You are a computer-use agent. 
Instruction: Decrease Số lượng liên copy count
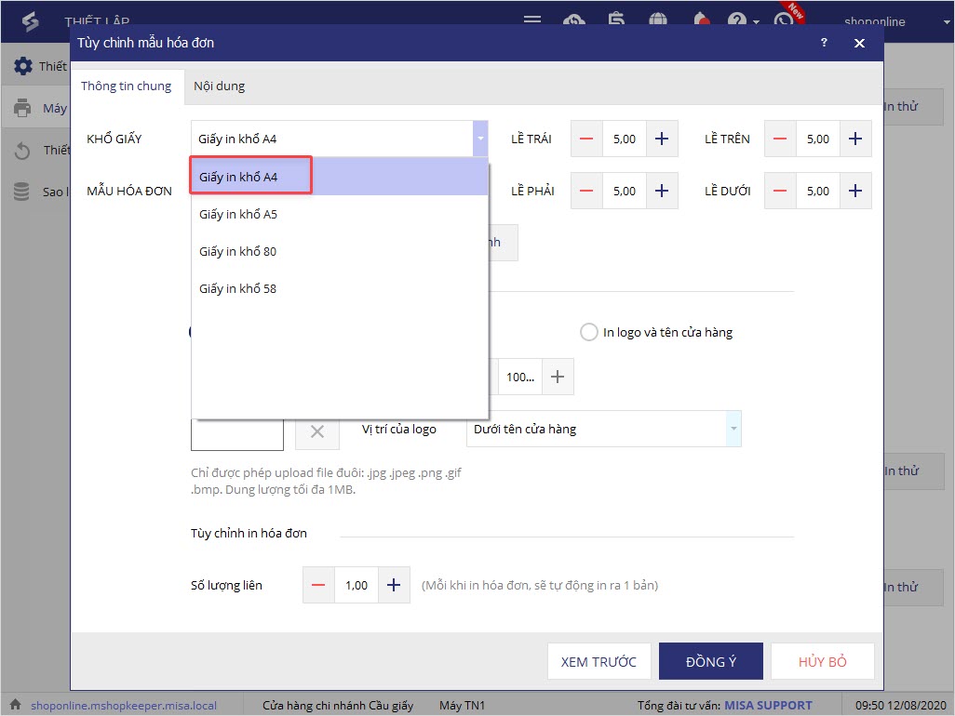pyautogui.click(x=318, y=585)
